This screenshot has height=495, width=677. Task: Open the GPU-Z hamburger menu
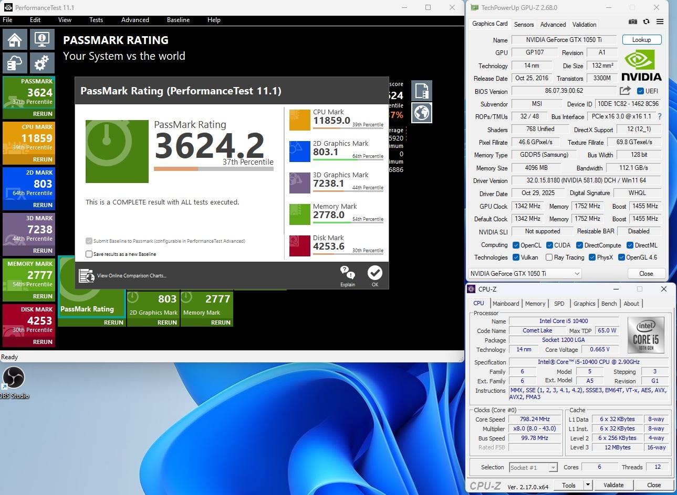pyautogui.click(x=660, y=22)
